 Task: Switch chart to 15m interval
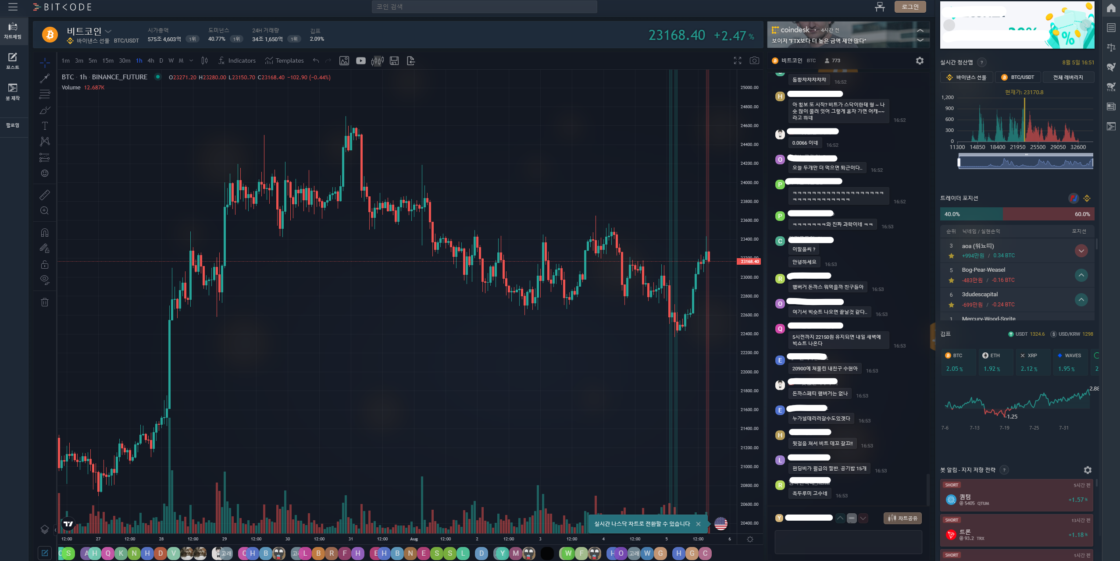point(108,60)
